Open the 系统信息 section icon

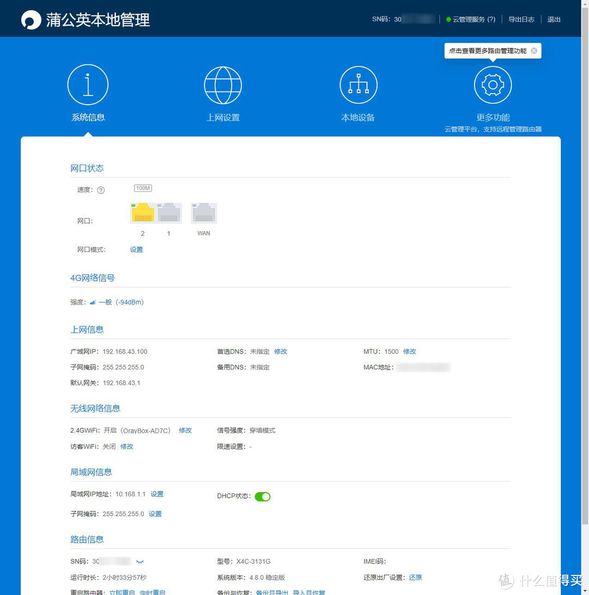coord(88,84)
